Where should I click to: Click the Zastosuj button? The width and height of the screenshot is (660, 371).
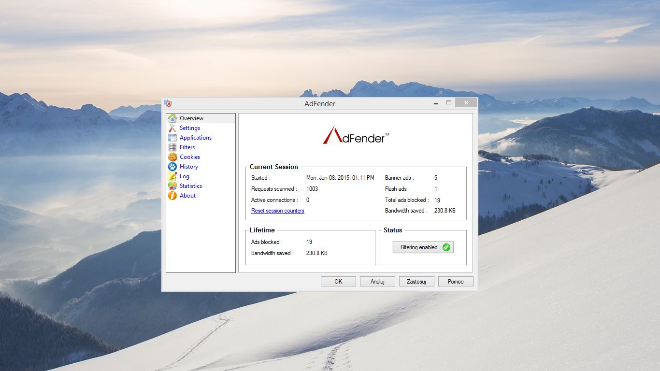(416, 282)
